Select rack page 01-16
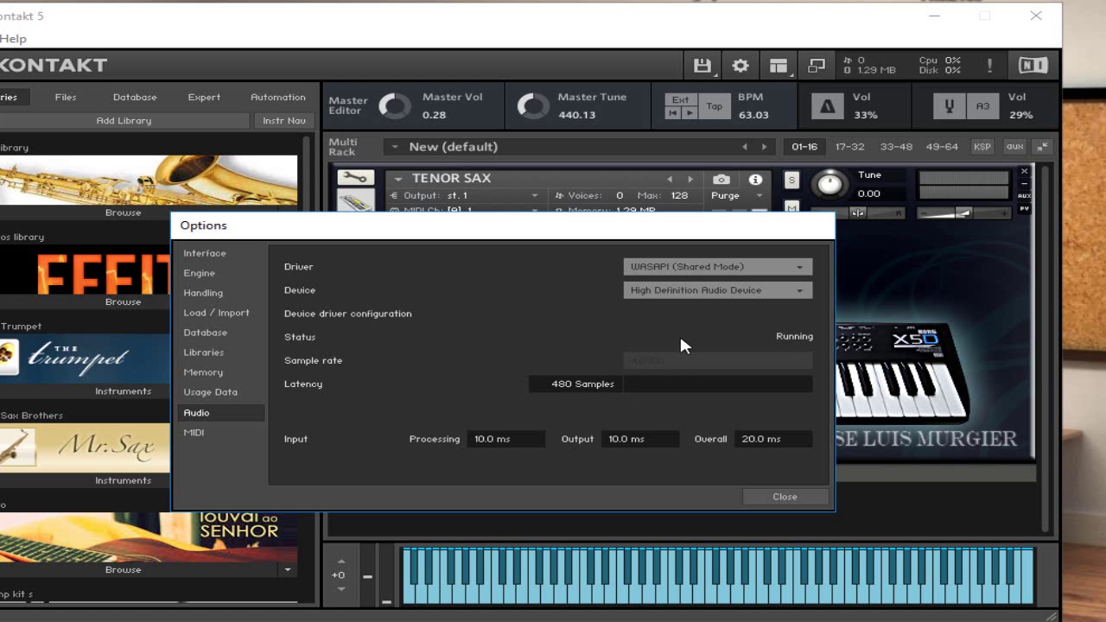 point(804,147)
